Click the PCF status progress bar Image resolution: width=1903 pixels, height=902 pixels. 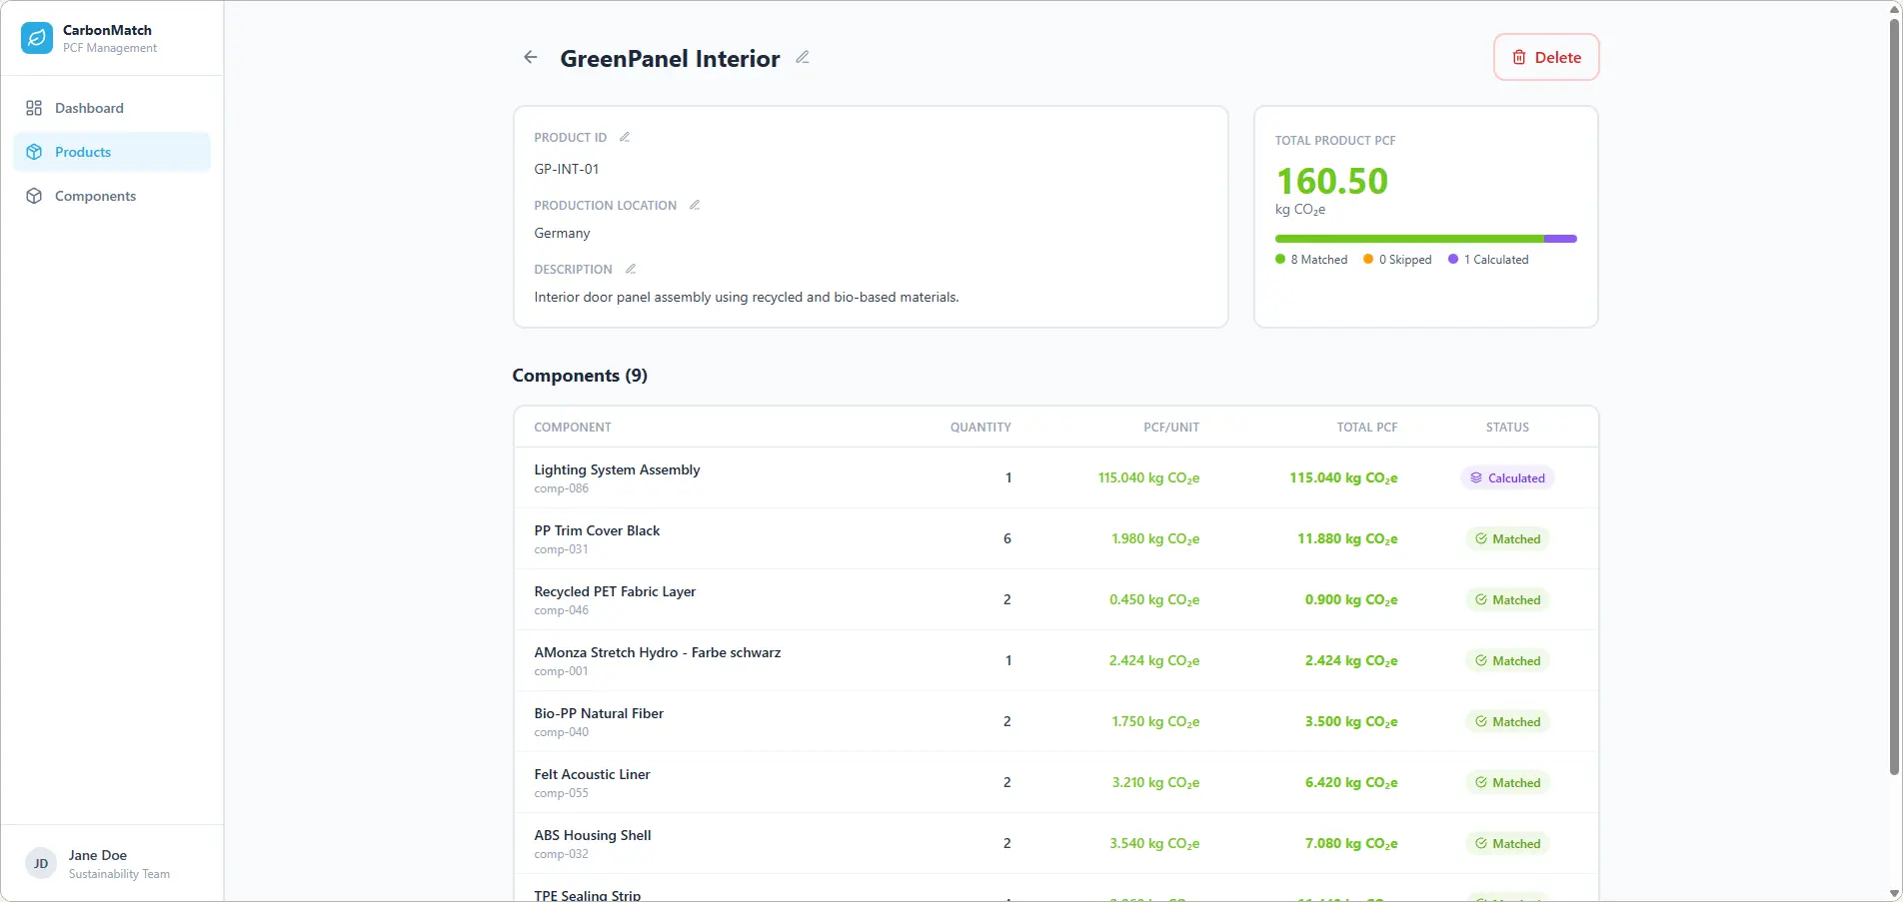[x=1425, y=239]
